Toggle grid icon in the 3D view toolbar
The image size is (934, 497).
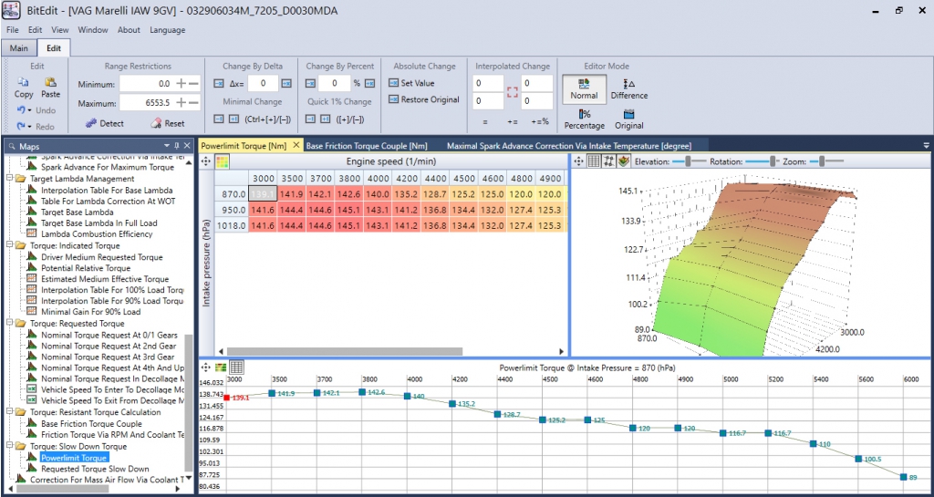point(594,161)
